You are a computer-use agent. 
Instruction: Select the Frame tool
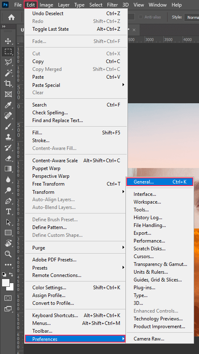coord(8,94)
